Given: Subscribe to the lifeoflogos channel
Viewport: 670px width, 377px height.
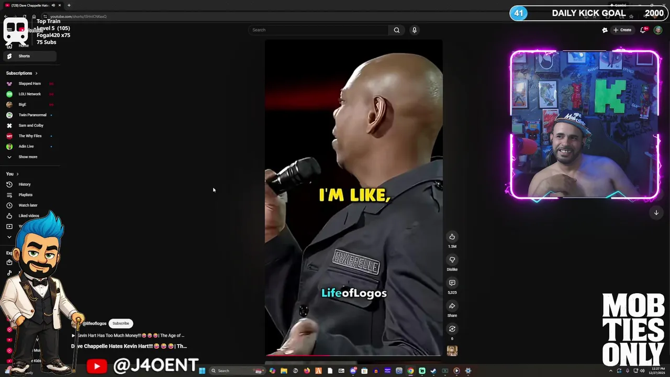Looking at the screenshot, I should 120,323.
